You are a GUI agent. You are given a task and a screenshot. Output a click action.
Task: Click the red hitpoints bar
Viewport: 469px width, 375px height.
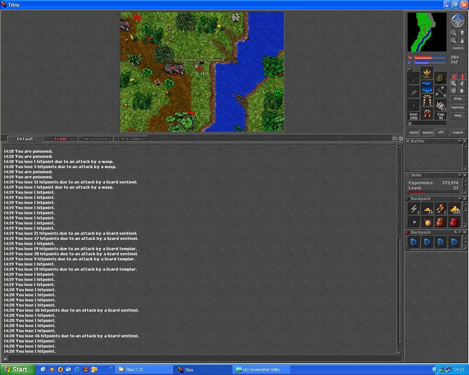[x=430, y=57]
